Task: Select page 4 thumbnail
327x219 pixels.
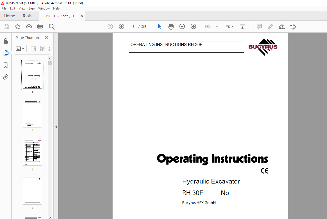Action: pyautogui.click(x=32, y=191)
